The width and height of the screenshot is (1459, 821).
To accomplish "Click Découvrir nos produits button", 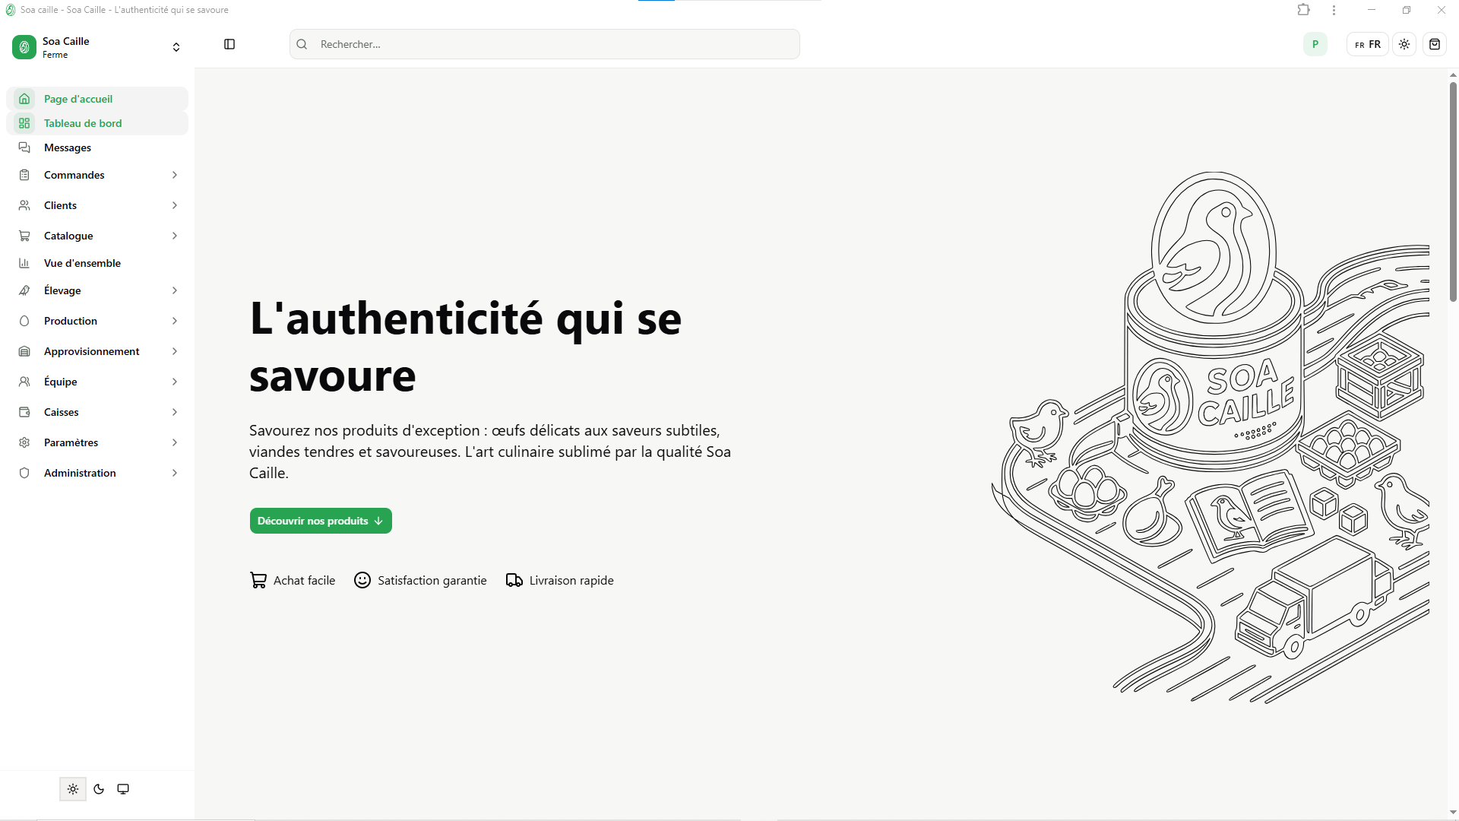I will click(x=321, y=521).
